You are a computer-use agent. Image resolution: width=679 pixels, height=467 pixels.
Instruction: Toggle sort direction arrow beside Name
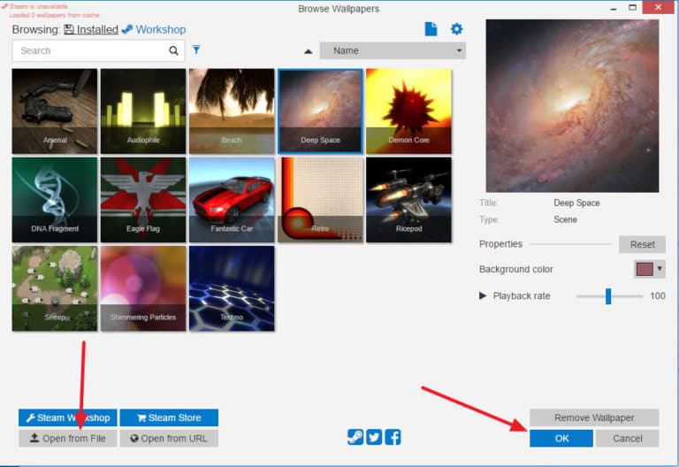pos(308,51)
